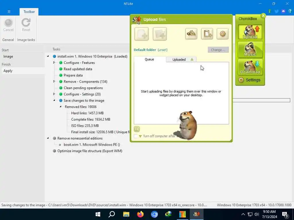The width and height of the screenshot is (294, 220).
Task: Open the NTLite hamburger menu
Action: (x=9, y=11)
